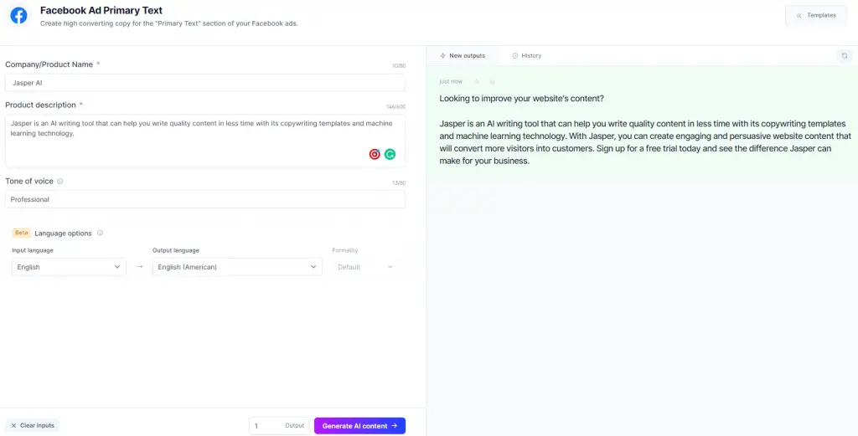Focus the Tone of voice field
Screen dimensions: 858x436
click(x=205, y=199)
